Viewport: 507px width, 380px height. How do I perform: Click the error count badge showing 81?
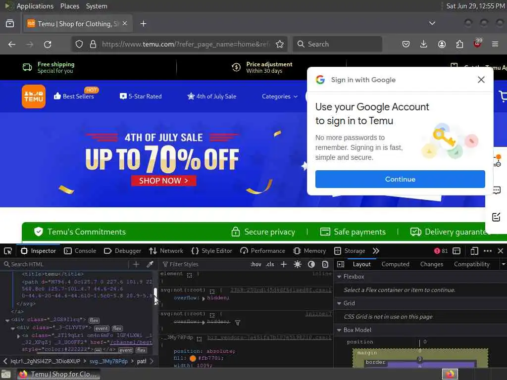pos(441,251)
